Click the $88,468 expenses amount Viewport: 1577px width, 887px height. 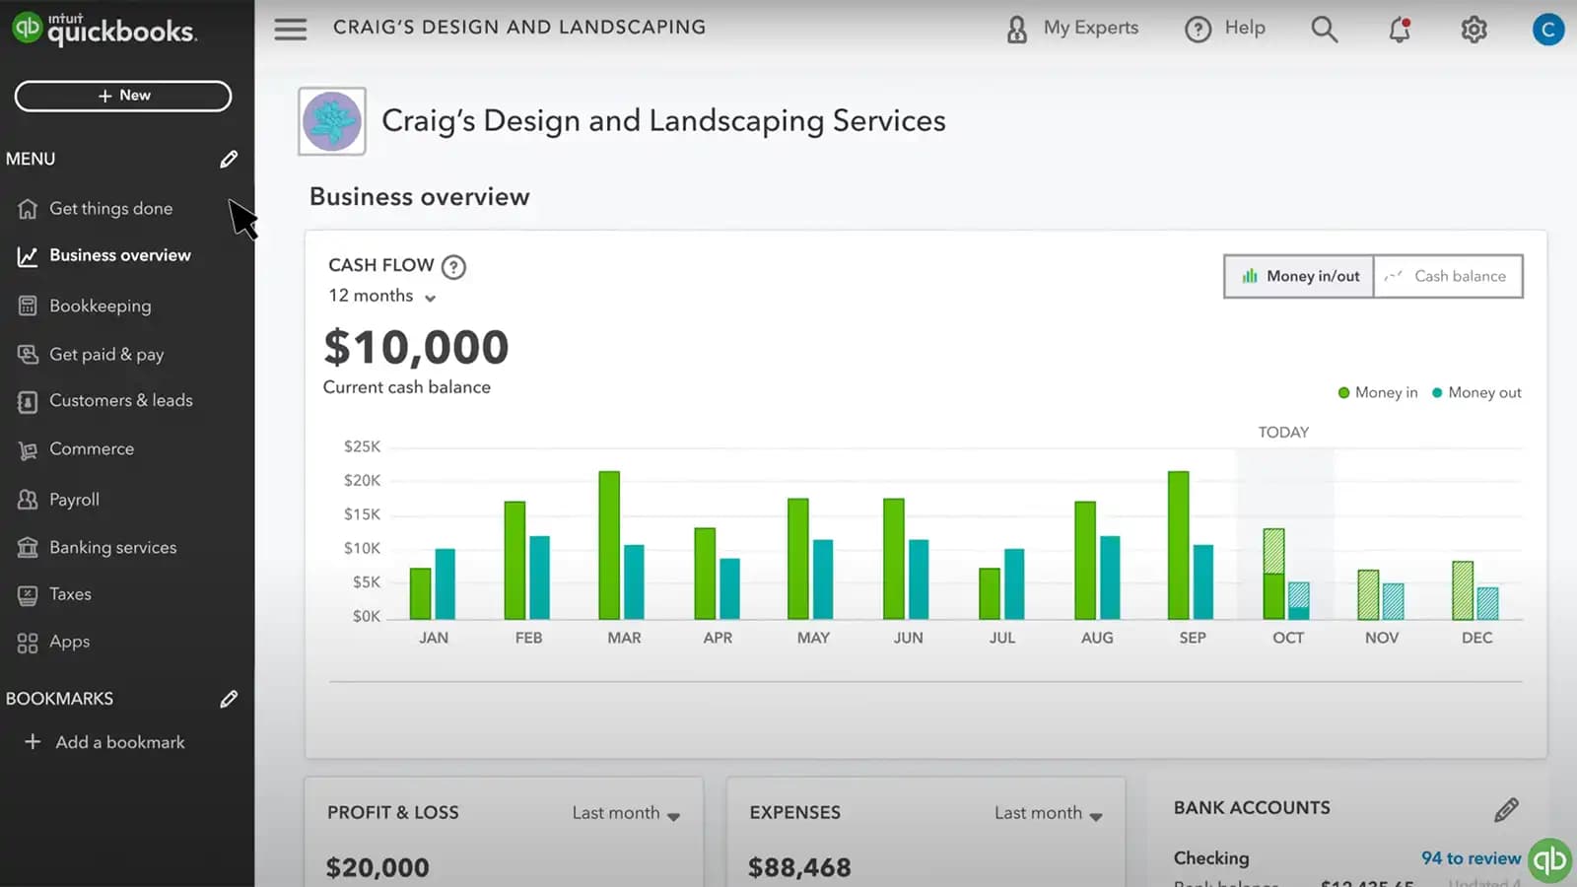799,867
